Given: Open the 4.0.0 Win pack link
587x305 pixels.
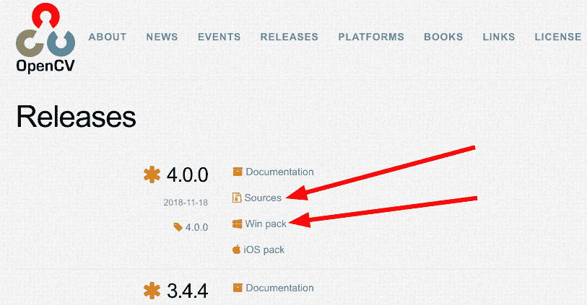Looking at the screenshot, I should pos(266,224).
